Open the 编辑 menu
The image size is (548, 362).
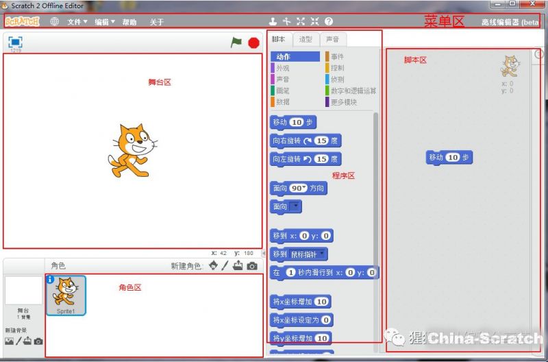pos(104,22)
